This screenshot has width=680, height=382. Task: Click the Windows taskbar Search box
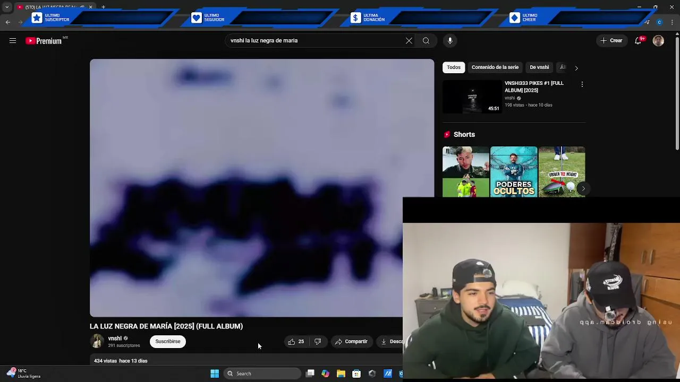pos(262,374)
